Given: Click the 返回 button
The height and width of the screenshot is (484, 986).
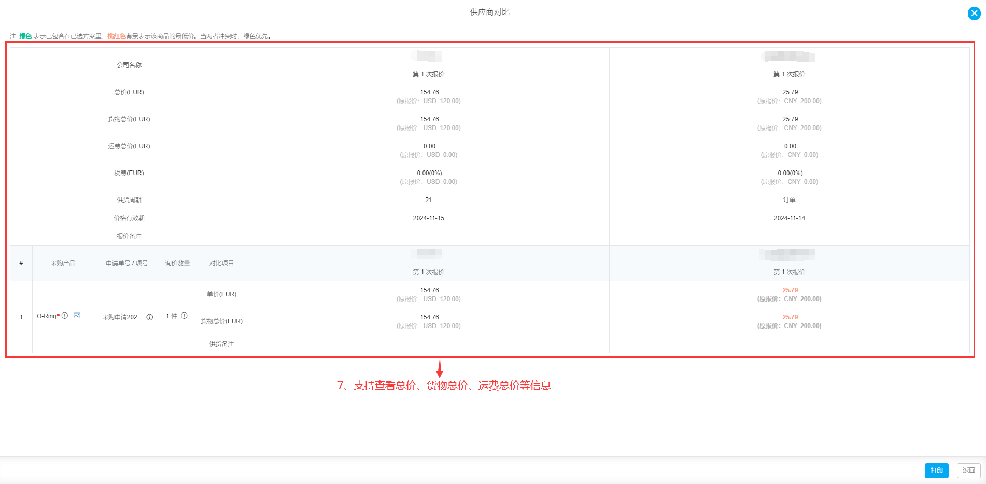Looking at the screenshot, I should pyautogui.click(x=968, y=471).
